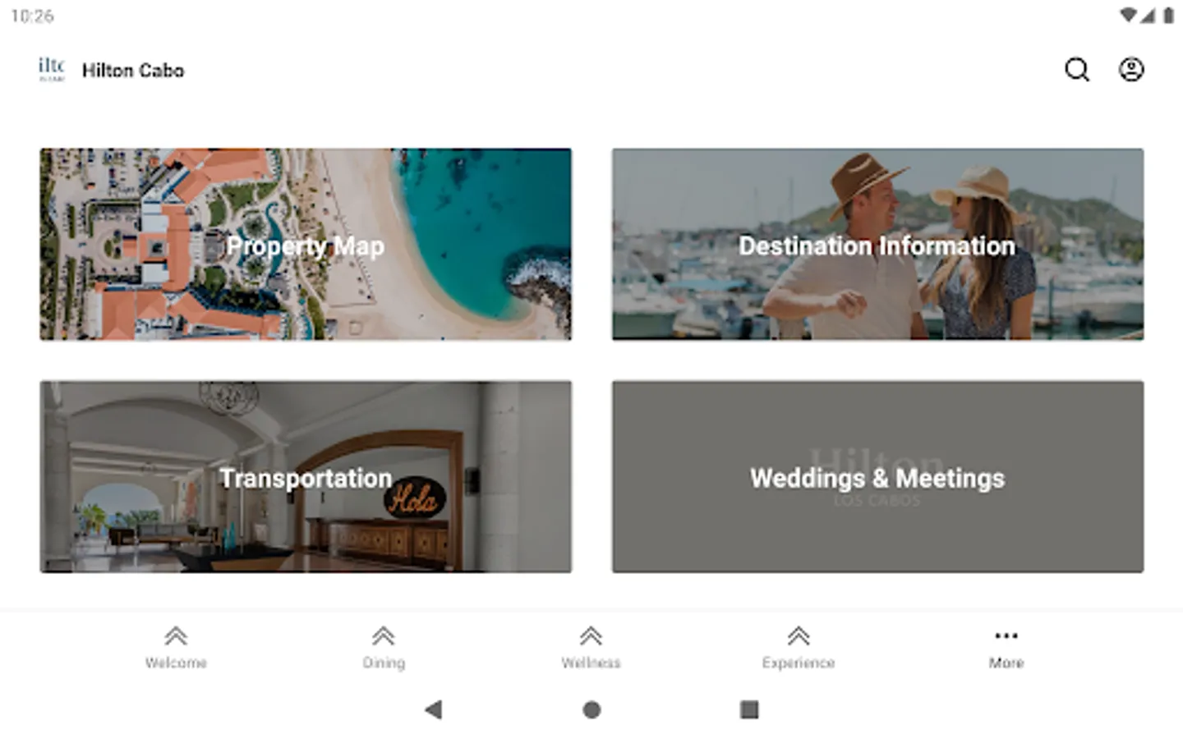1183x739 pixels.
Task: Go back with Android back triangle
Action: (x=434, y=709)
